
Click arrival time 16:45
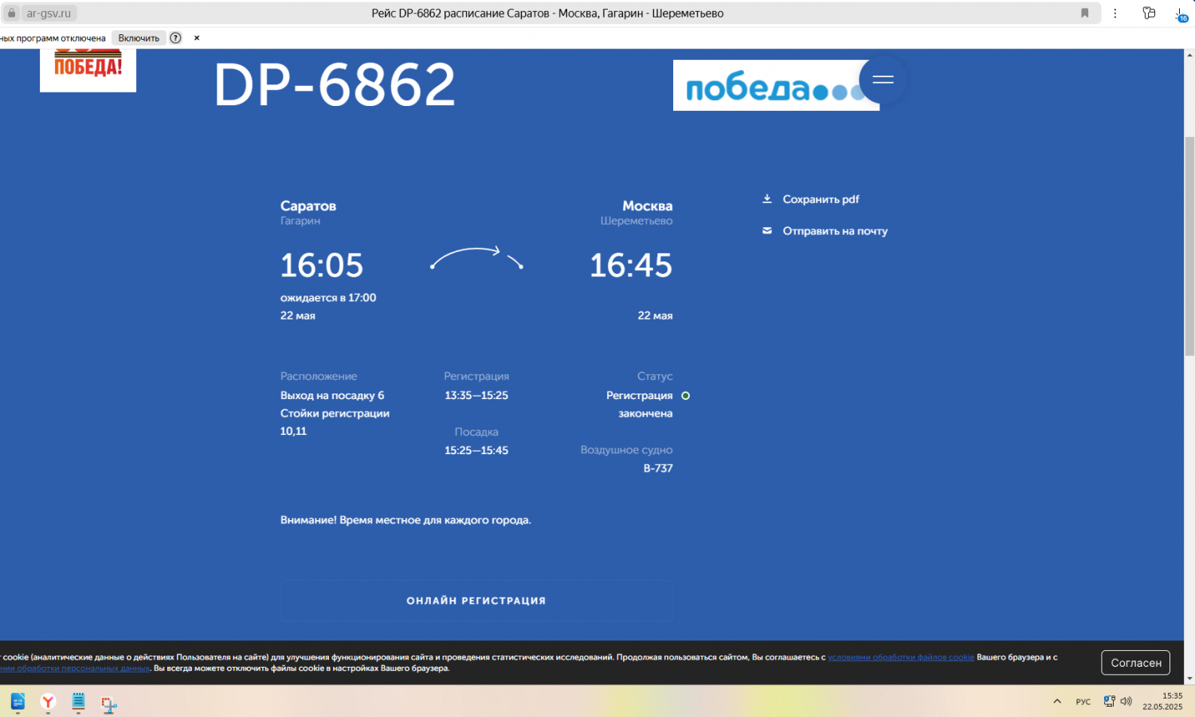pos(631,265)
